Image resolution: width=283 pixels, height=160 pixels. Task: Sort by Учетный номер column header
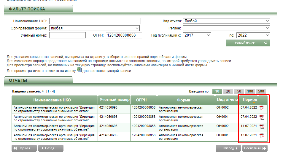[114, 100]
